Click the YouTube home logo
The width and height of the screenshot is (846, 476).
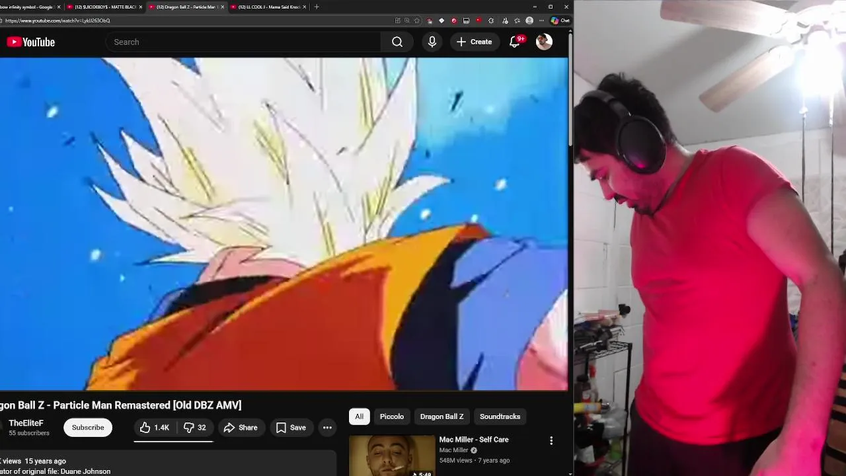point(31,42)
